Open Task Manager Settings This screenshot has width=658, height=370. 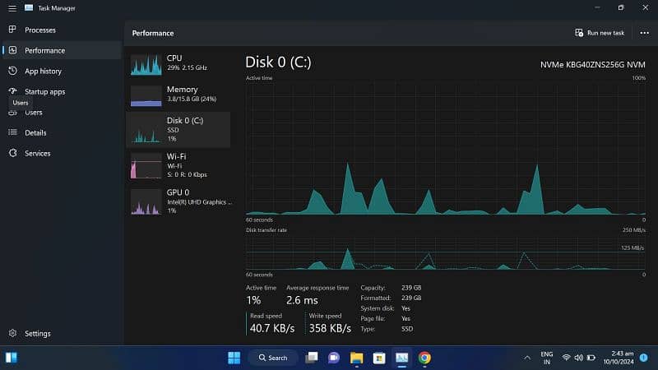coord(37,334)
